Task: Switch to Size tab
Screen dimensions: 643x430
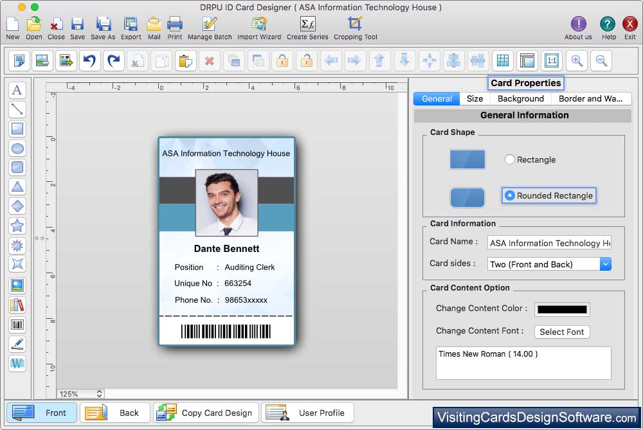Action: point(475,99)
